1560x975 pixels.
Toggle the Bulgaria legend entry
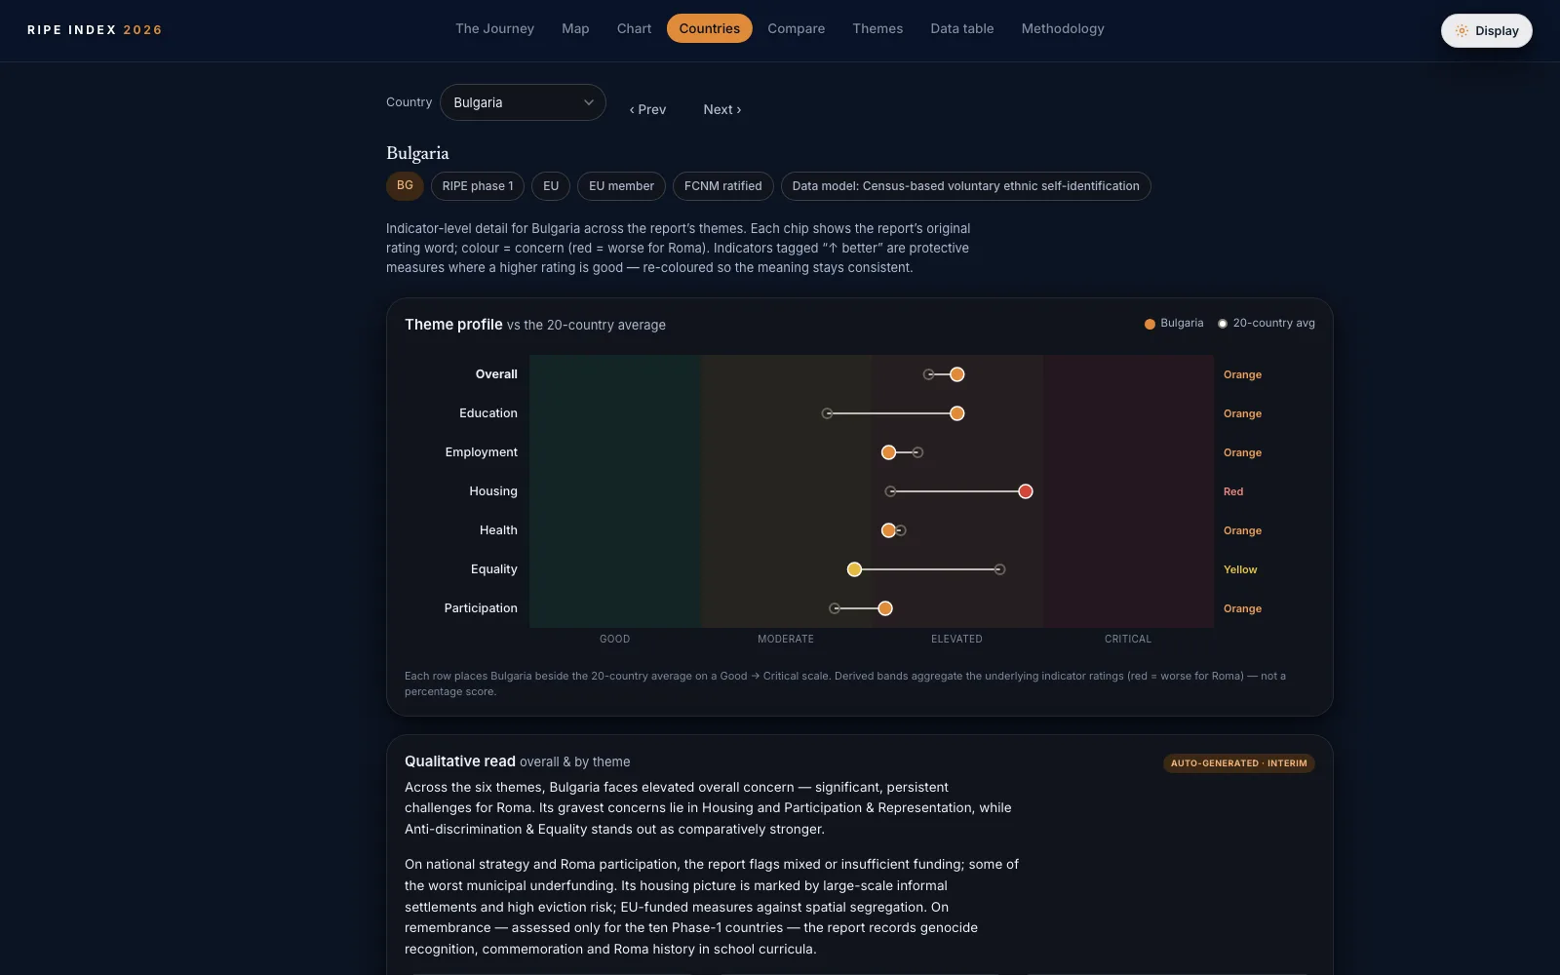pos(1174,324)
